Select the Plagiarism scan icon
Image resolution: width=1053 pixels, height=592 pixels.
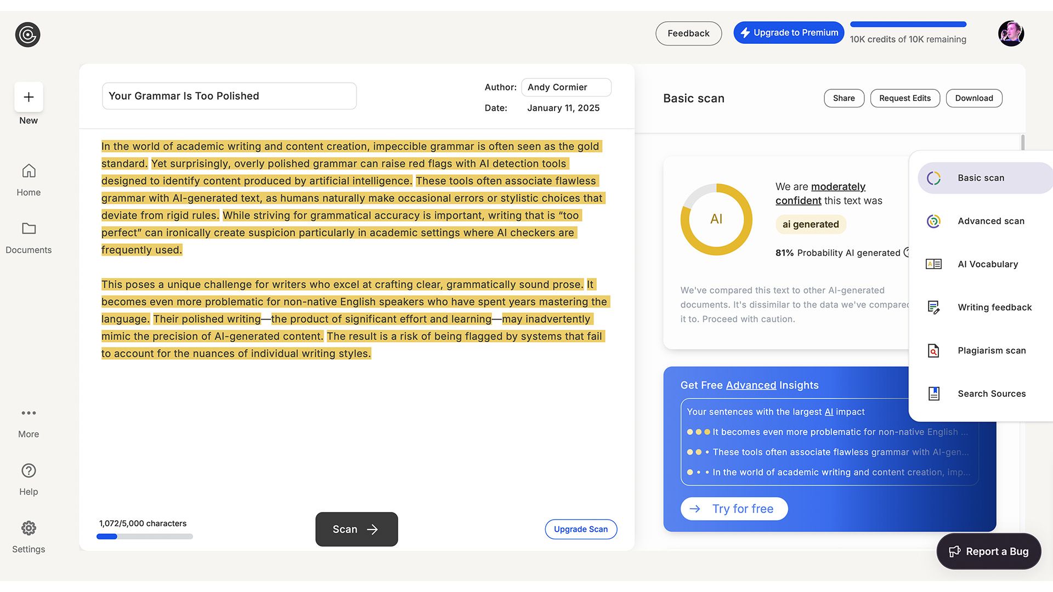(x=933, y=351)
